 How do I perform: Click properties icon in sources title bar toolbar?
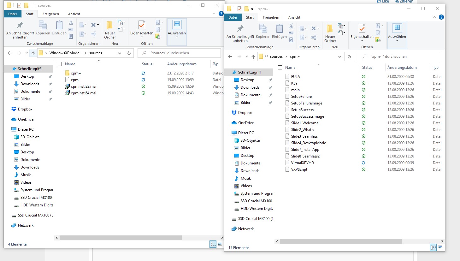[19, 5]
